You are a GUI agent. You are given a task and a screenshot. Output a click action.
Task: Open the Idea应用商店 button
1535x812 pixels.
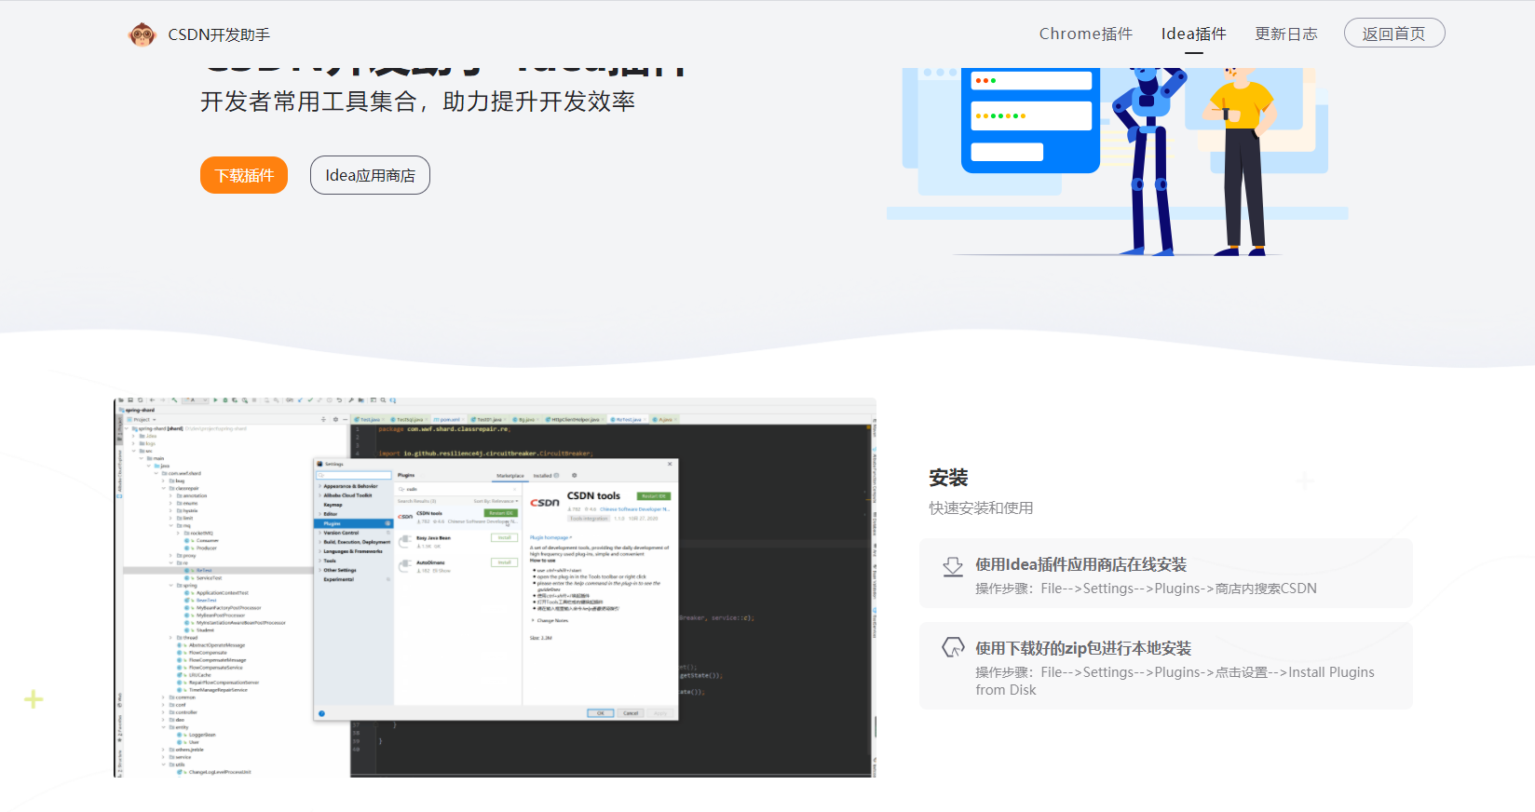(370, 175)
